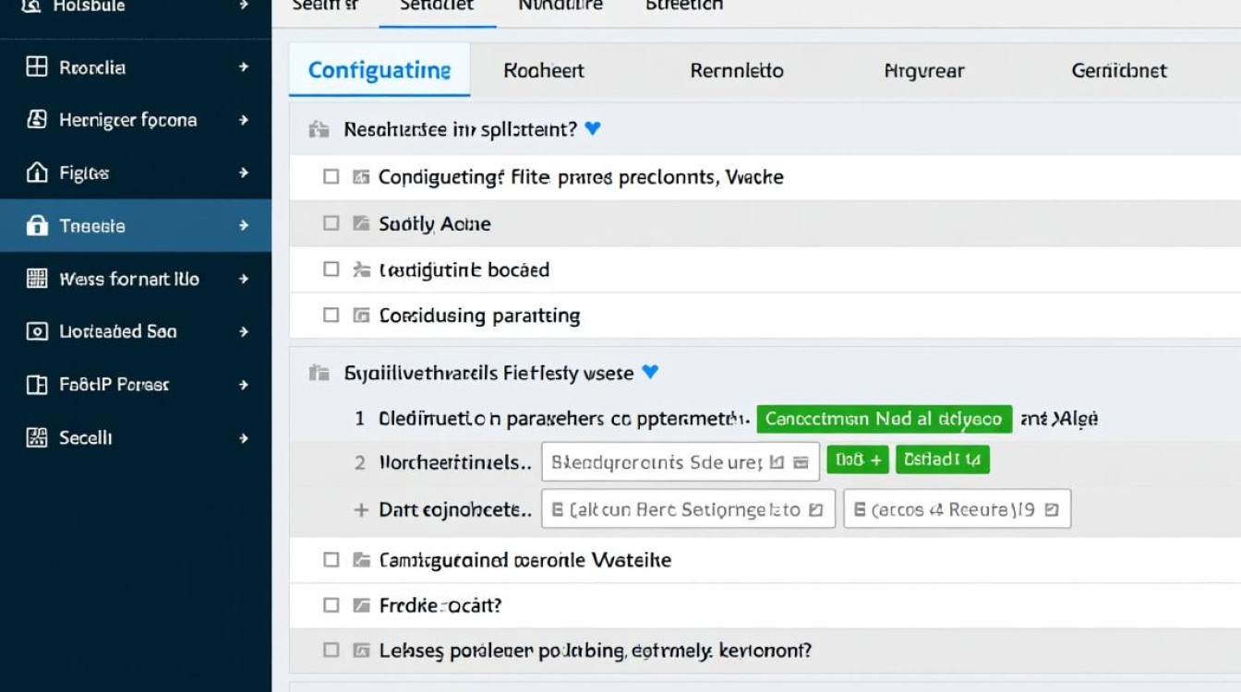The height and width of the screenshot is (692, 1241).
Task: Open the Blendqroronts Sde ures dropdown
Action: (681, 462)
